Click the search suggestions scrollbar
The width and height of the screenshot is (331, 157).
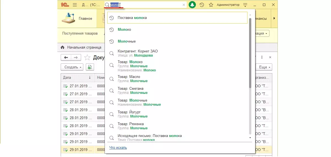click(x=250, y=52)
